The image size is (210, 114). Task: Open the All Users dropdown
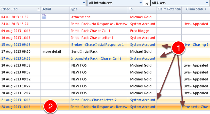tap(180, 3)
